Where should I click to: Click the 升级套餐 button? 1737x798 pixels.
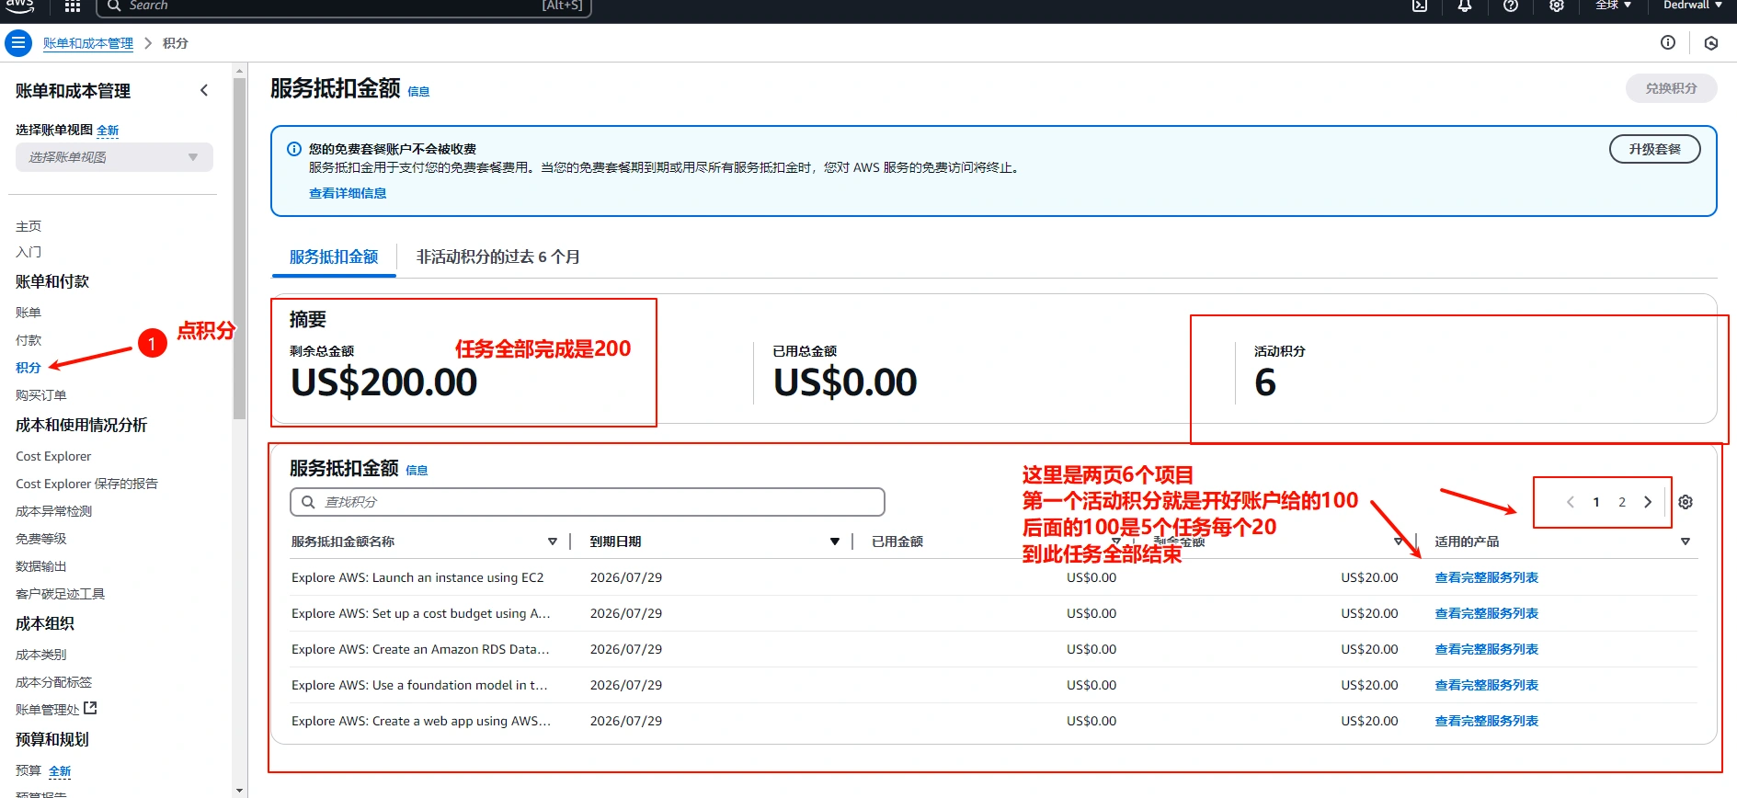click(x=1654, y=149)
